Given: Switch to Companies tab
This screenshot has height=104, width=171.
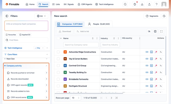Looking at the screenshot, I should [x=70, y=24].
